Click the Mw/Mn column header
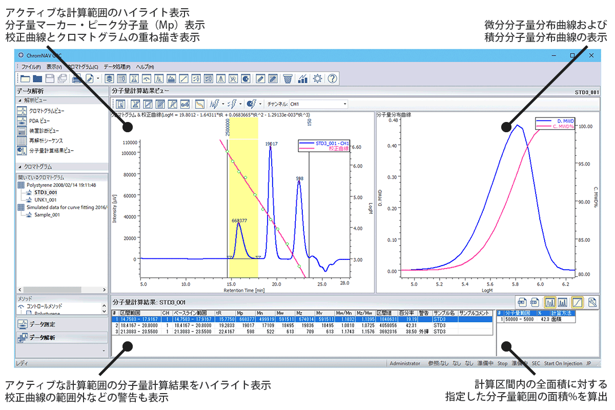615x410 pixels. pos(345,312)
